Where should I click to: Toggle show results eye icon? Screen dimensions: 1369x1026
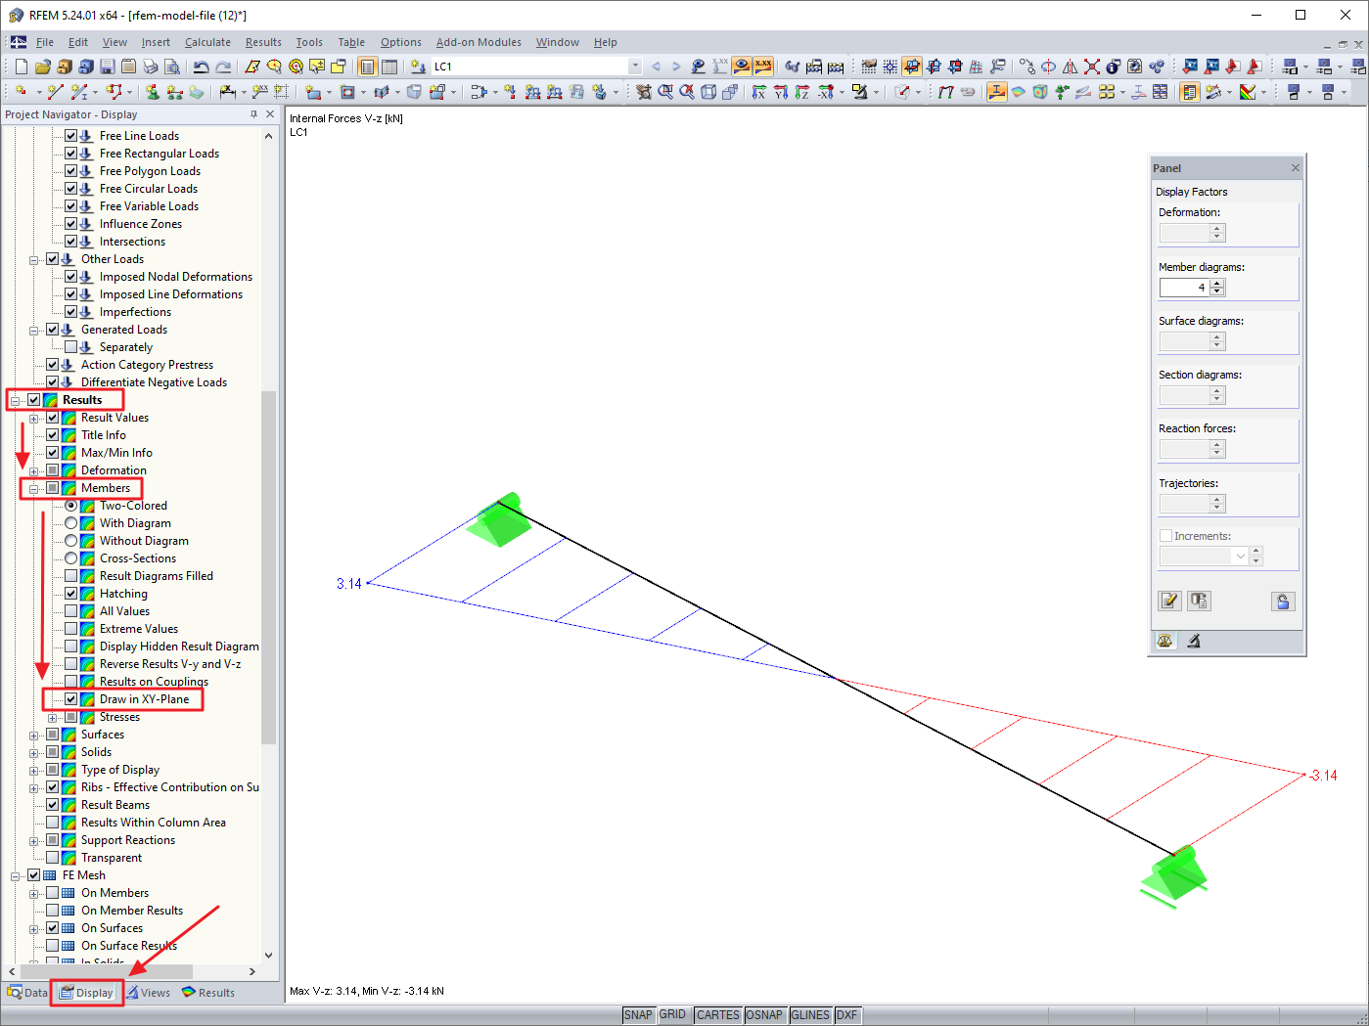742,67
